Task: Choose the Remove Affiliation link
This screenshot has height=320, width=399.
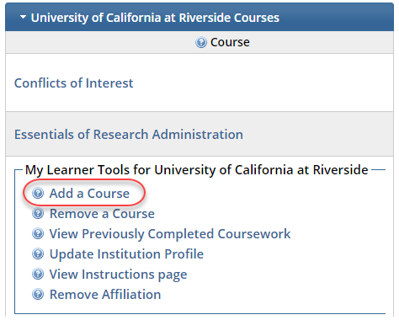Action: [105, 295]
